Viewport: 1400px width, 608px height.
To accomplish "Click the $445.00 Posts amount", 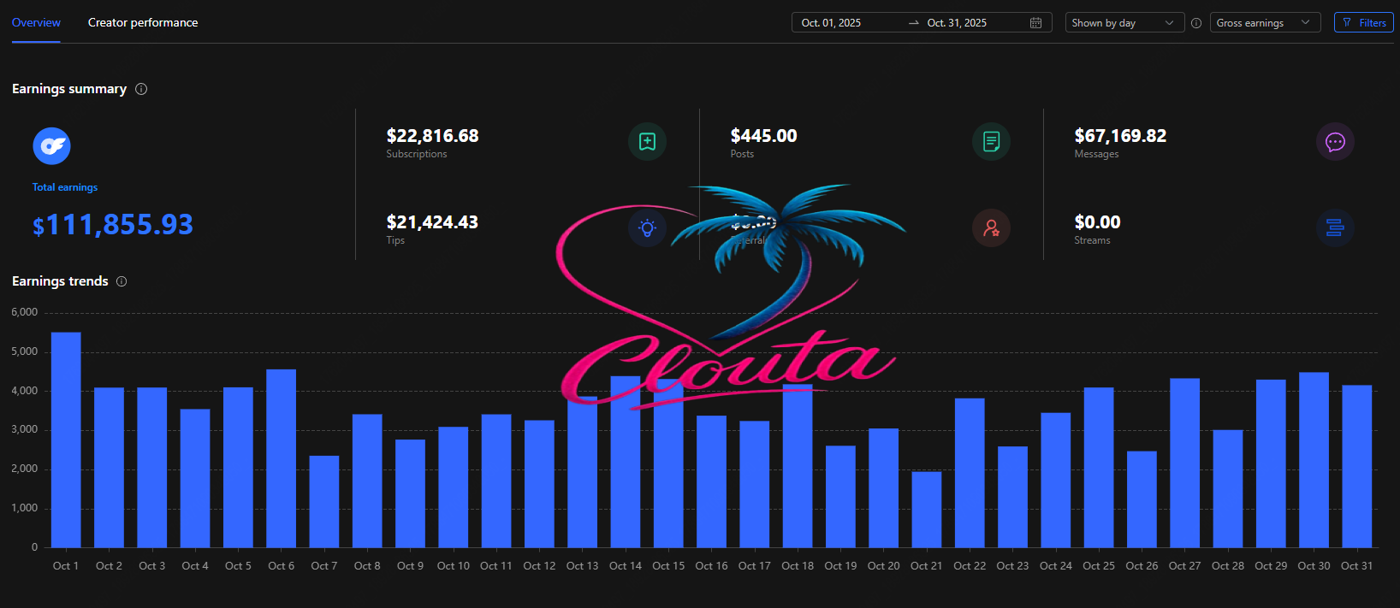I will coord(763,136).
